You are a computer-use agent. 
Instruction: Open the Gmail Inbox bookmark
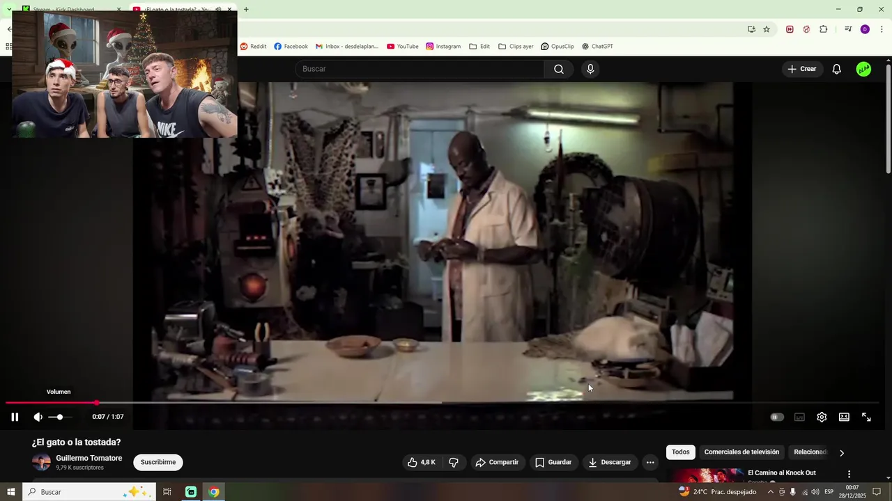click(346, 47)
